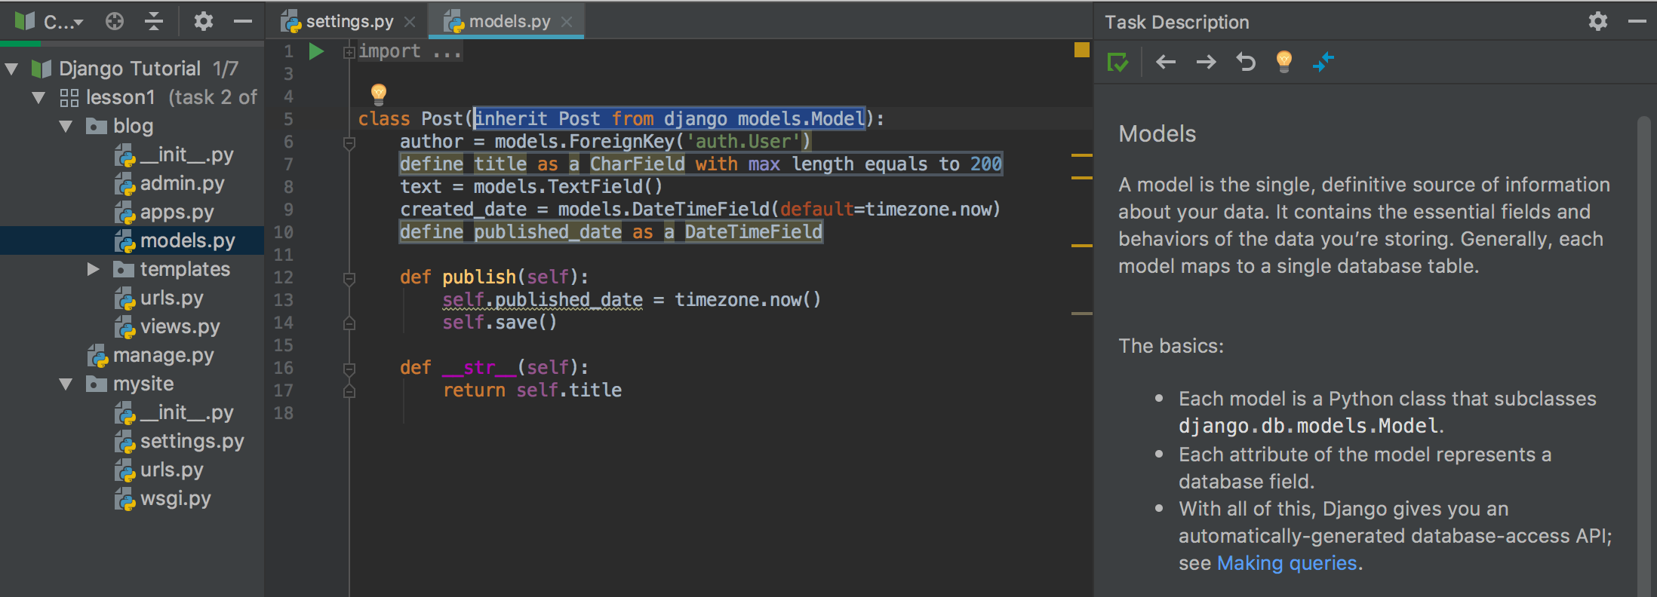Click the hint lightbulb above class Post

click(379, 93)
